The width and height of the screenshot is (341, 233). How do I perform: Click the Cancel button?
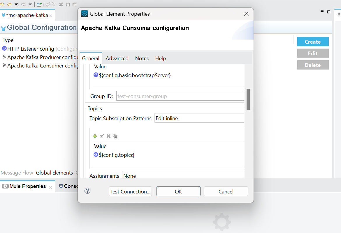[x=226, y=191]
